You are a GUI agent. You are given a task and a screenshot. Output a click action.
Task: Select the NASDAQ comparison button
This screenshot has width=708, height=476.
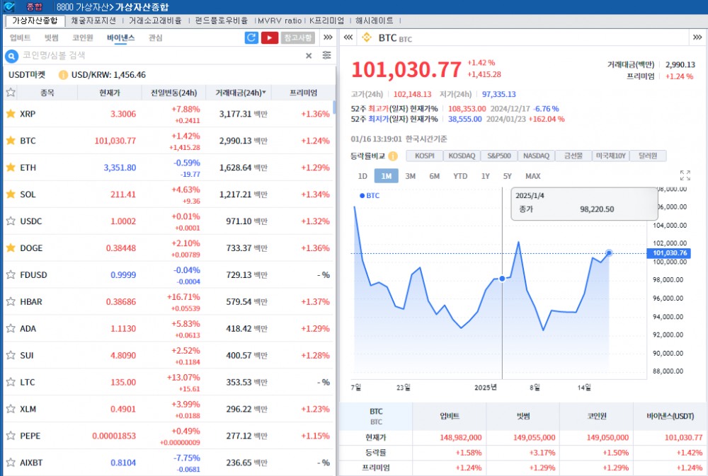[536, 156]
